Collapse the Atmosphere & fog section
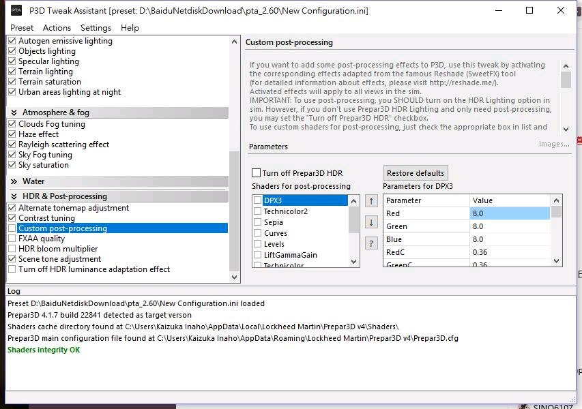582x409 pixels. pyautogui.click(x=14, y=112)
